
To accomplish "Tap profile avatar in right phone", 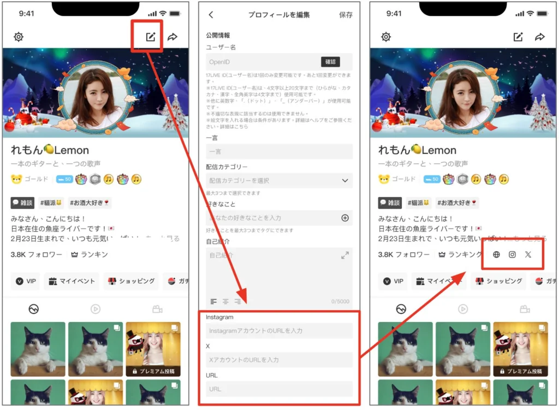I will [x=462, y=97].
